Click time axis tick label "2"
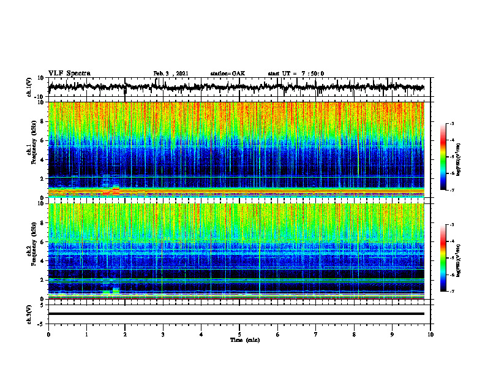This screenshot has height=375, width=485. click(125, 335)
